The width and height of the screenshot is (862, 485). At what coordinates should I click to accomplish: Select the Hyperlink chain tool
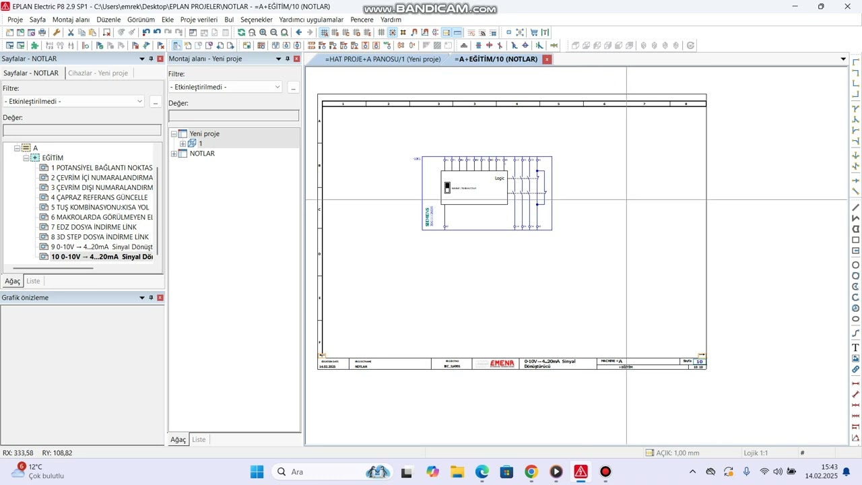coord(856,369)
